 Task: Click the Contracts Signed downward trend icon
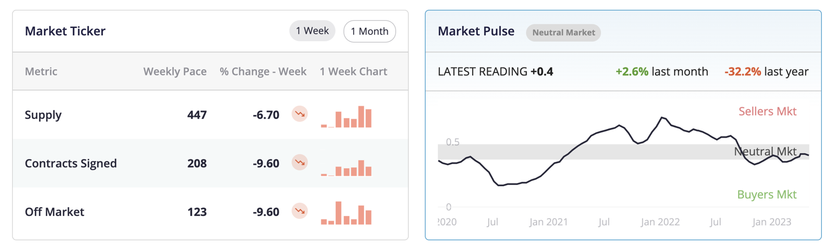(x=300, y=163)
